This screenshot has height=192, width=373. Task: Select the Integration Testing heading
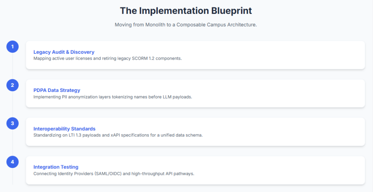(56, 167)
